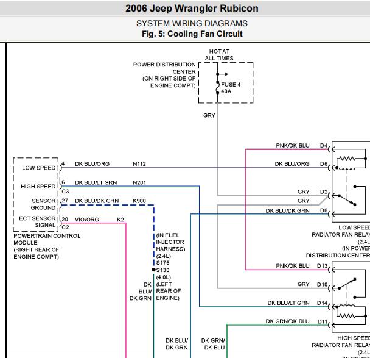
Task: Select the 'PNK/DK BLU' label next to D13
Action: pyautogui.click(x=292, y=266)
